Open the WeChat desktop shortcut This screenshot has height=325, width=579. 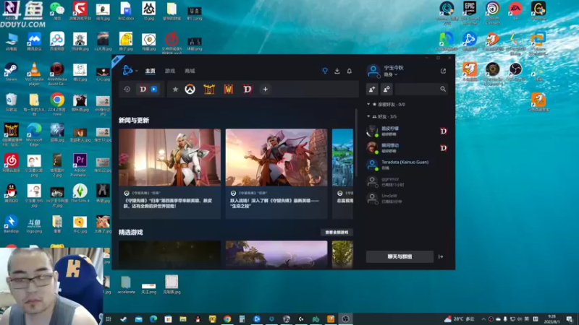click(x=57, y=11)
